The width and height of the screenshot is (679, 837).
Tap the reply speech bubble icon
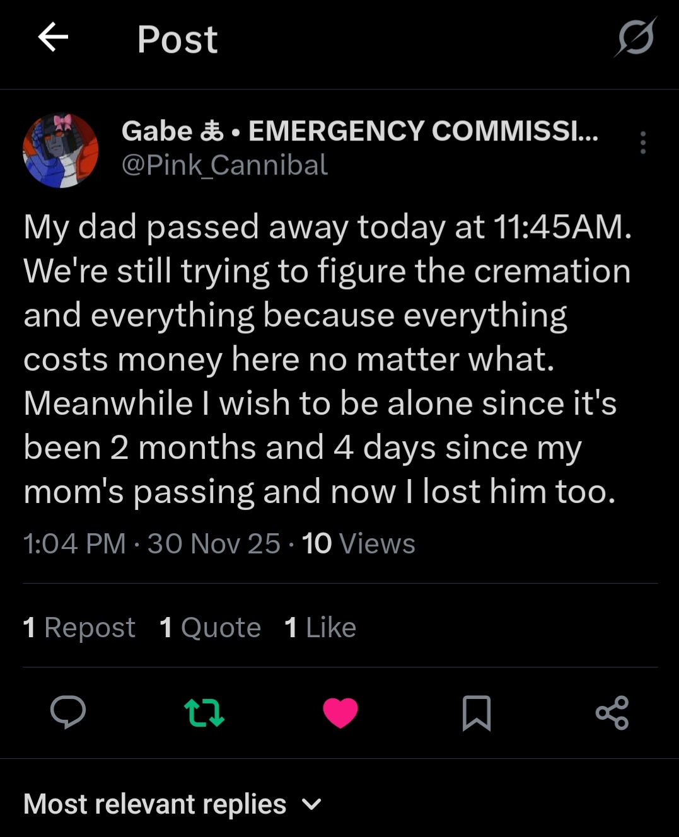(x=68, y=712)
